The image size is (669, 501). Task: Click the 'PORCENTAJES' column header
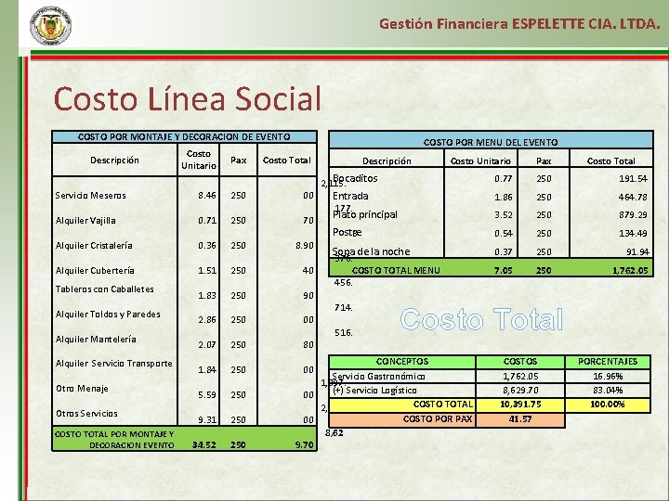608,362
